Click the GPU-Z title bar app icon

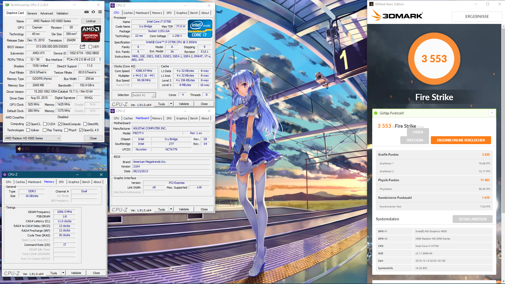point(7,5)
